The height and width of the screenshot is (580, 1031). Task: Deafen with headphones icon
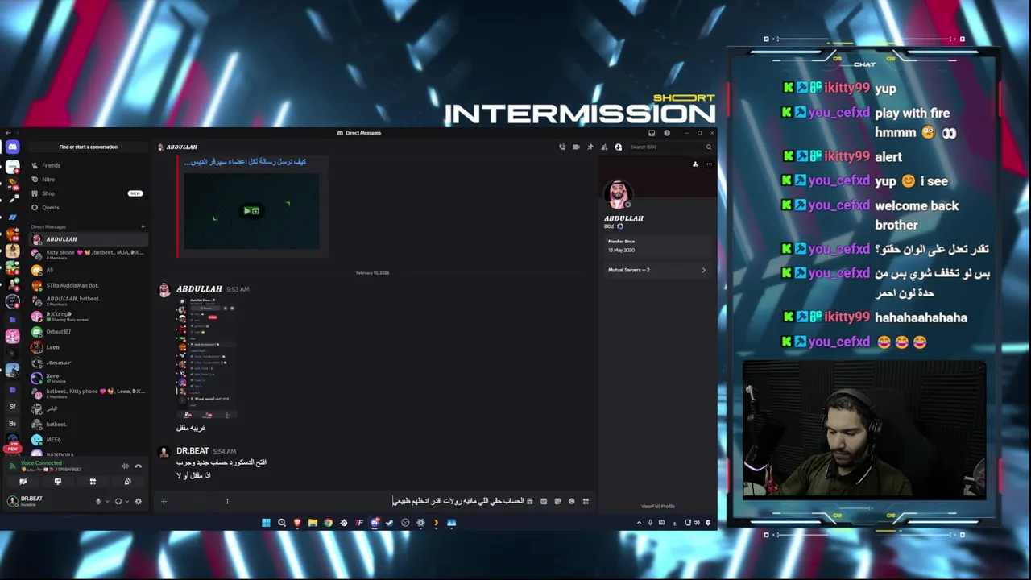click(118, 501)
